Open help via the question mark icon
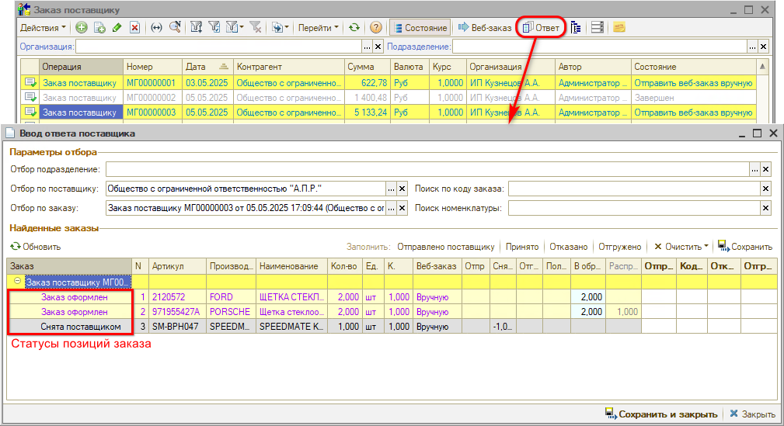Viewport: 784px width, 426px height. coord(376,27)
